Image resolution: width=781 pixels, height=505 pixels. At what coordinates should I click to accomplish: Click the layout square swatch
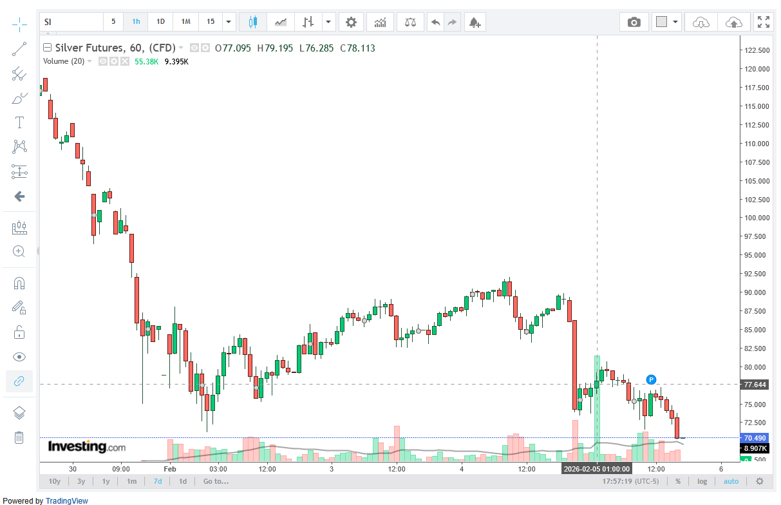click(x=661, y=22)
